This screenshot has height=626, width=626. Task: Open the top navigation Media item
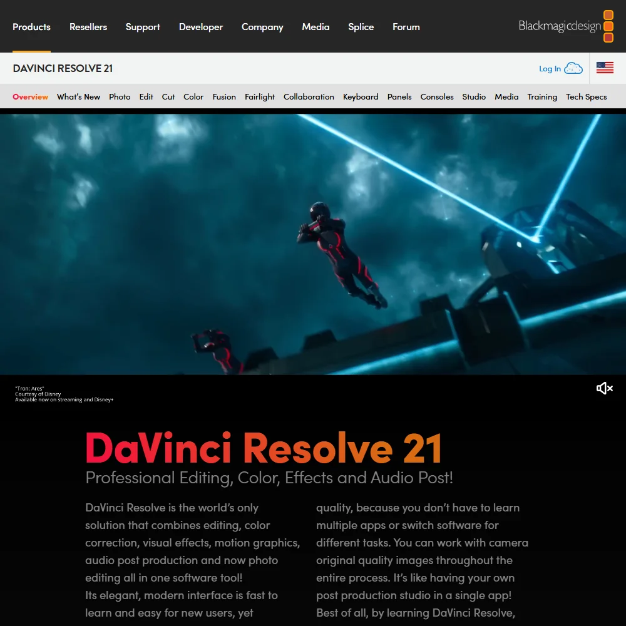tap(316, 27)
